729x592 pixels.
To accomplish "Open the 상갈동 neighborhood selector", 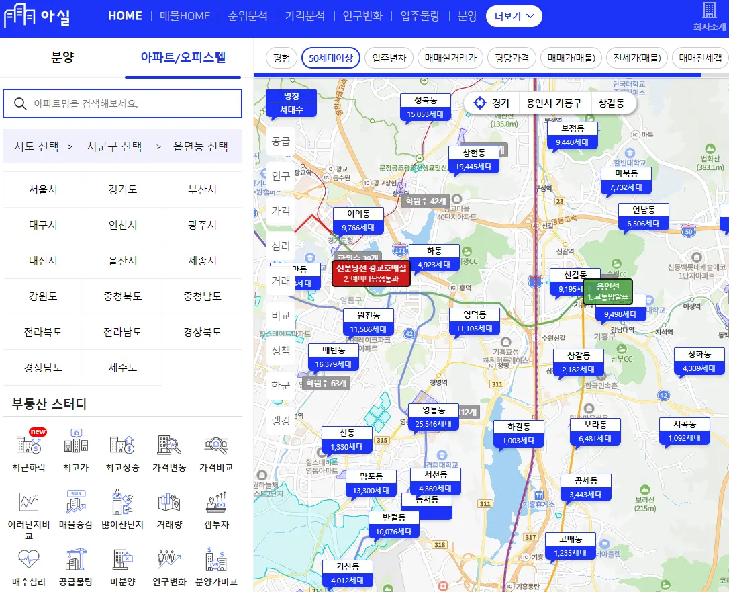I will click(611, 103).
